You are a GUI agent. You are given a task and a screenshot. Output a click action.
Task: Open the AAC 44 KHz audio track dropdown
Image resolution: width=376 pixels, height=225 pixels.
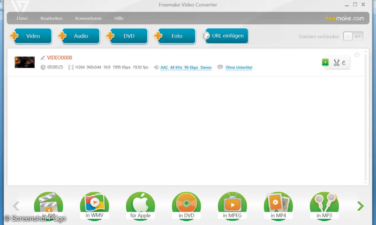point(186,67)
